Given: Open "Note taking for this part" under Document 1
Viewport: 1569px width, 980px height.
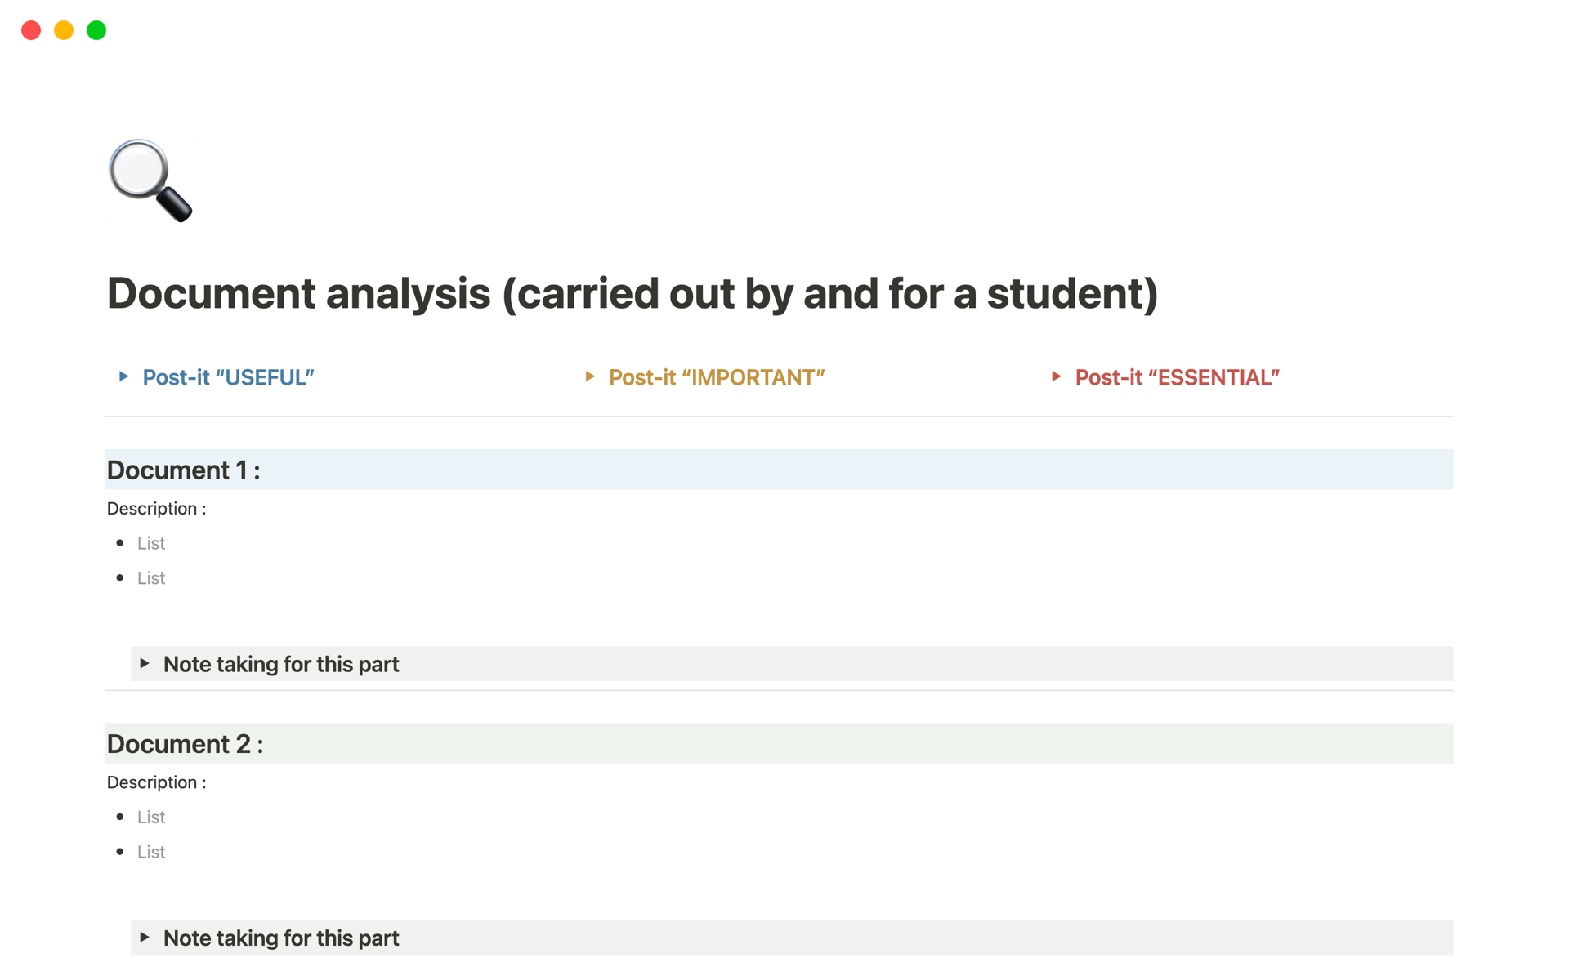Looking at the screenshot, I should pos(280,664).
